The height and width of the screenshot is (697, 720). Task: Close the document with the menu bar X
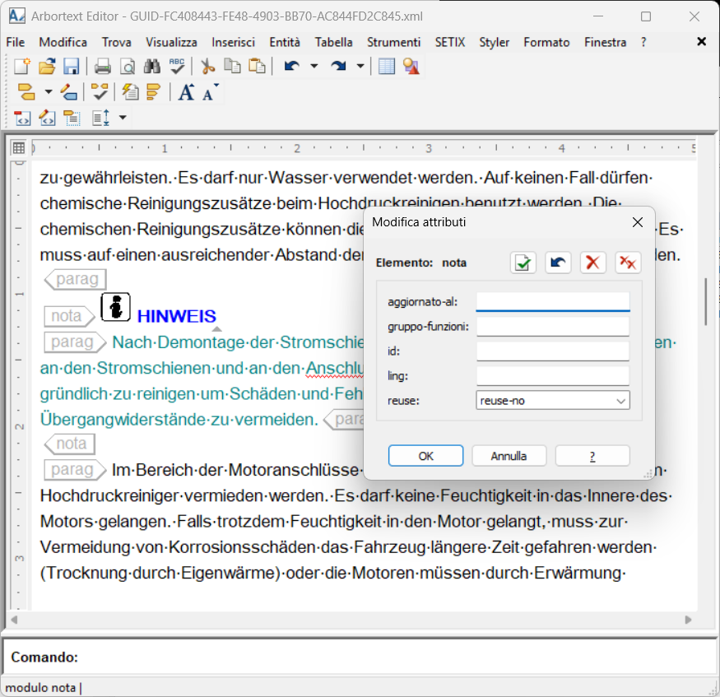pos(701,42)
